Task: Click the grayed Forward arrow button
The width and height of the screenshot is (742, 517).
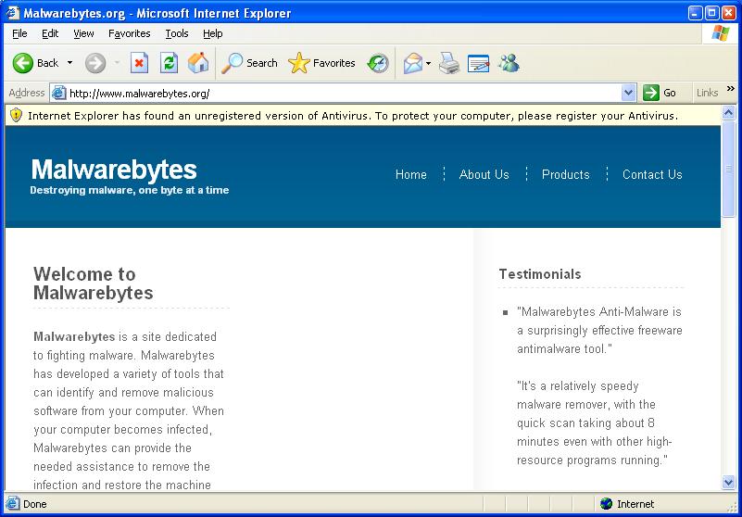Action: (x=95, y=63)
